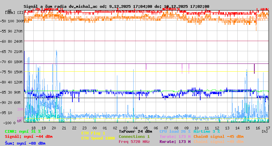
Task: Click the '04' hour tick on x-axis
Action: (x=135, y=128)
